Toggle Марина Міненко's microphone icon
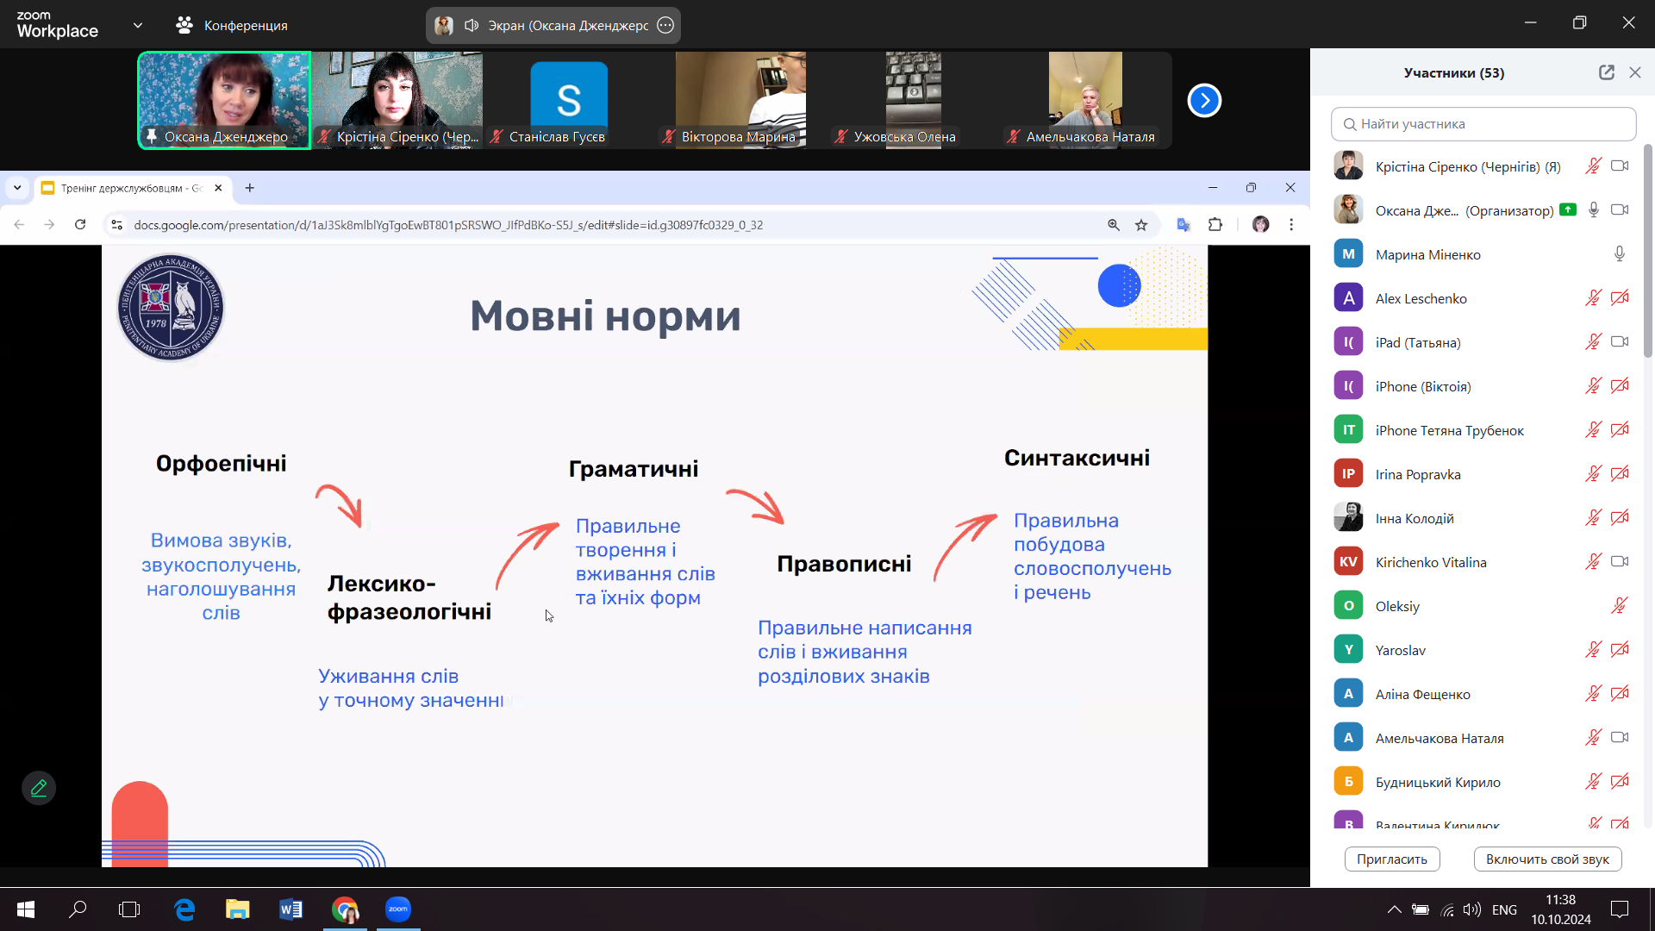Screen dimensions: 1655x931 1619,254
